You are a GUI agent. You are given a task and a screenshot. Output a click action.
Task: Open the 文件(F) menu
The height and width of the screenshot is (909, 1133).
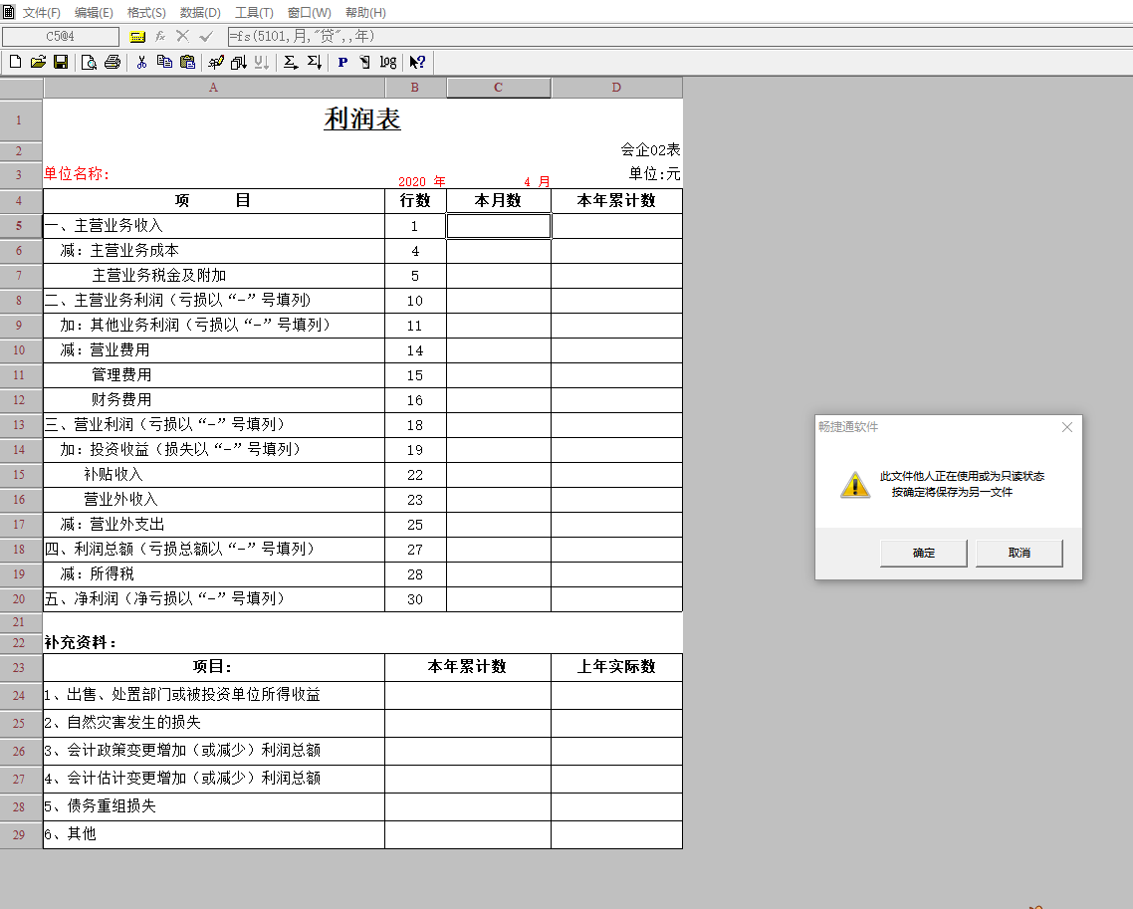pos(41,13)
